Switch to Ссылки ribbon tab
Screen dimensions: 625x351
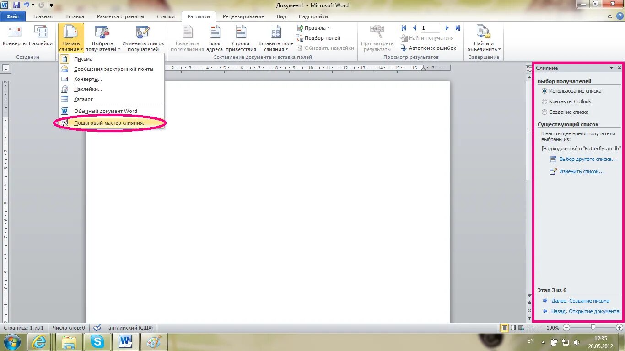[x=166, y=16]
